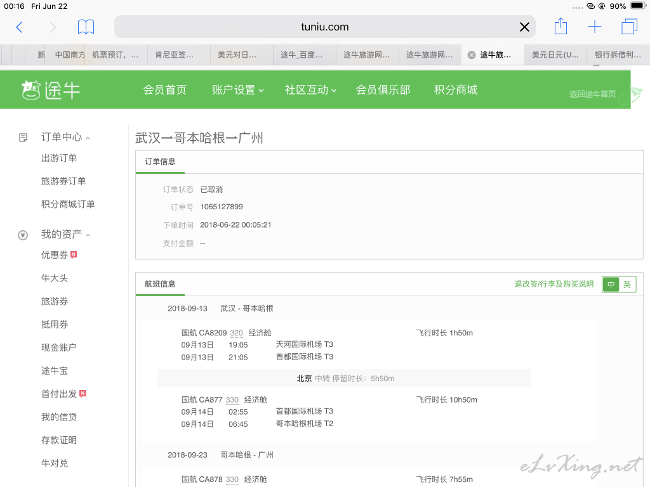
Task: Open 旅游券 under 我的资产
Action: [x=55, y=301]
